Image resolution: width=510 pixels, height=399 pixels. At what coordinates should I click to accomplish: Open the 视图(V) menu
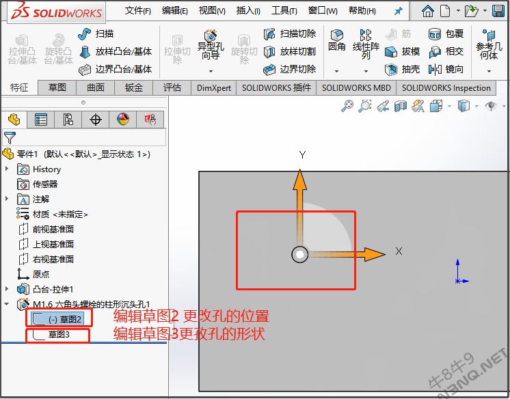212,11
